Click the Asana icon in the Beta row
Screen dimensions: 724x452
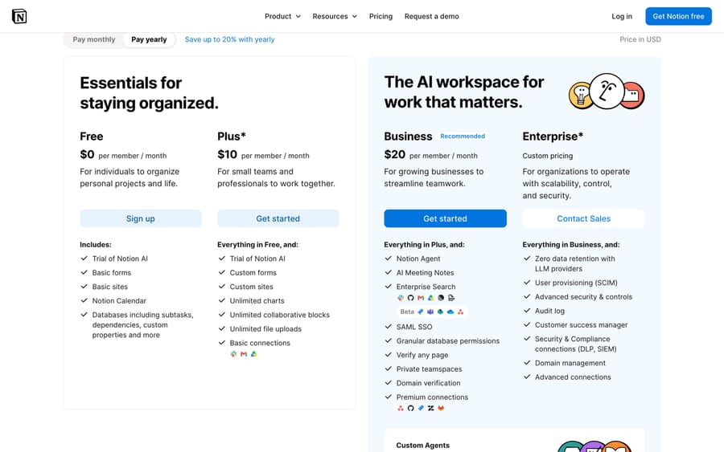(460, 312)
